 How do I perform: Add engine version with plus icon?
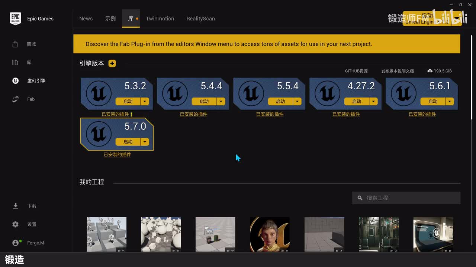point(112,63)
